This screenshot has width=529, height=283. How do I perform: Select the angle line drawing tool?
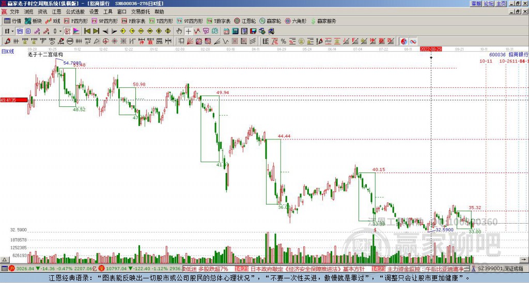pyautogui.click(x=217, y=41)
